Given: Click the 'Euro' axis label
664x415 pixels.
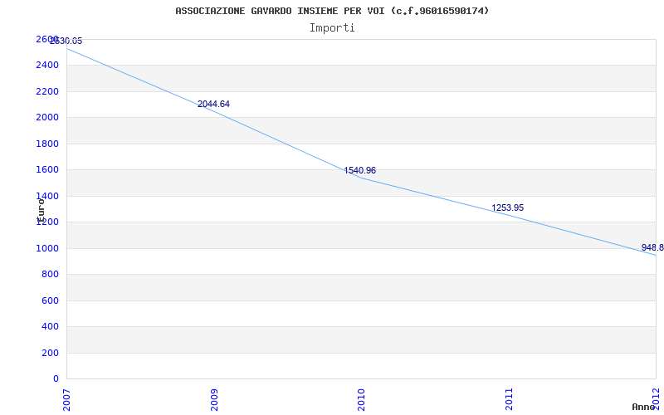Looking at the screenshot, I should (41, 211).
